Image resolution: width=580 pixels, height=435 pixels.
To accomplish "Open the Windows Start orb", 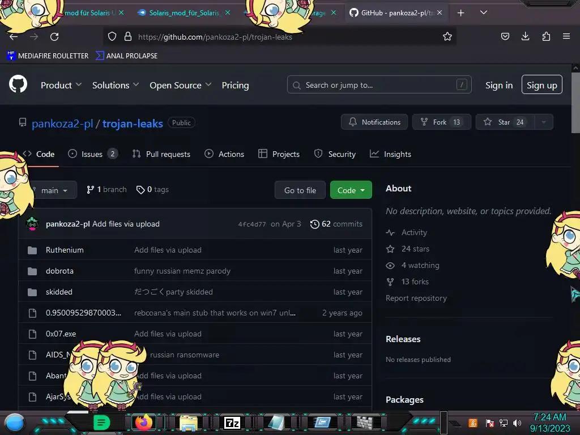I will (x=15, y=423).
